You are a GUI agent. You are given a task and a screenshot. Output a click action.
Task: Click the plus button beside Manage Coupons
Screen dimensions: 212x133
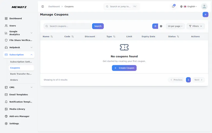coord(205,15)
